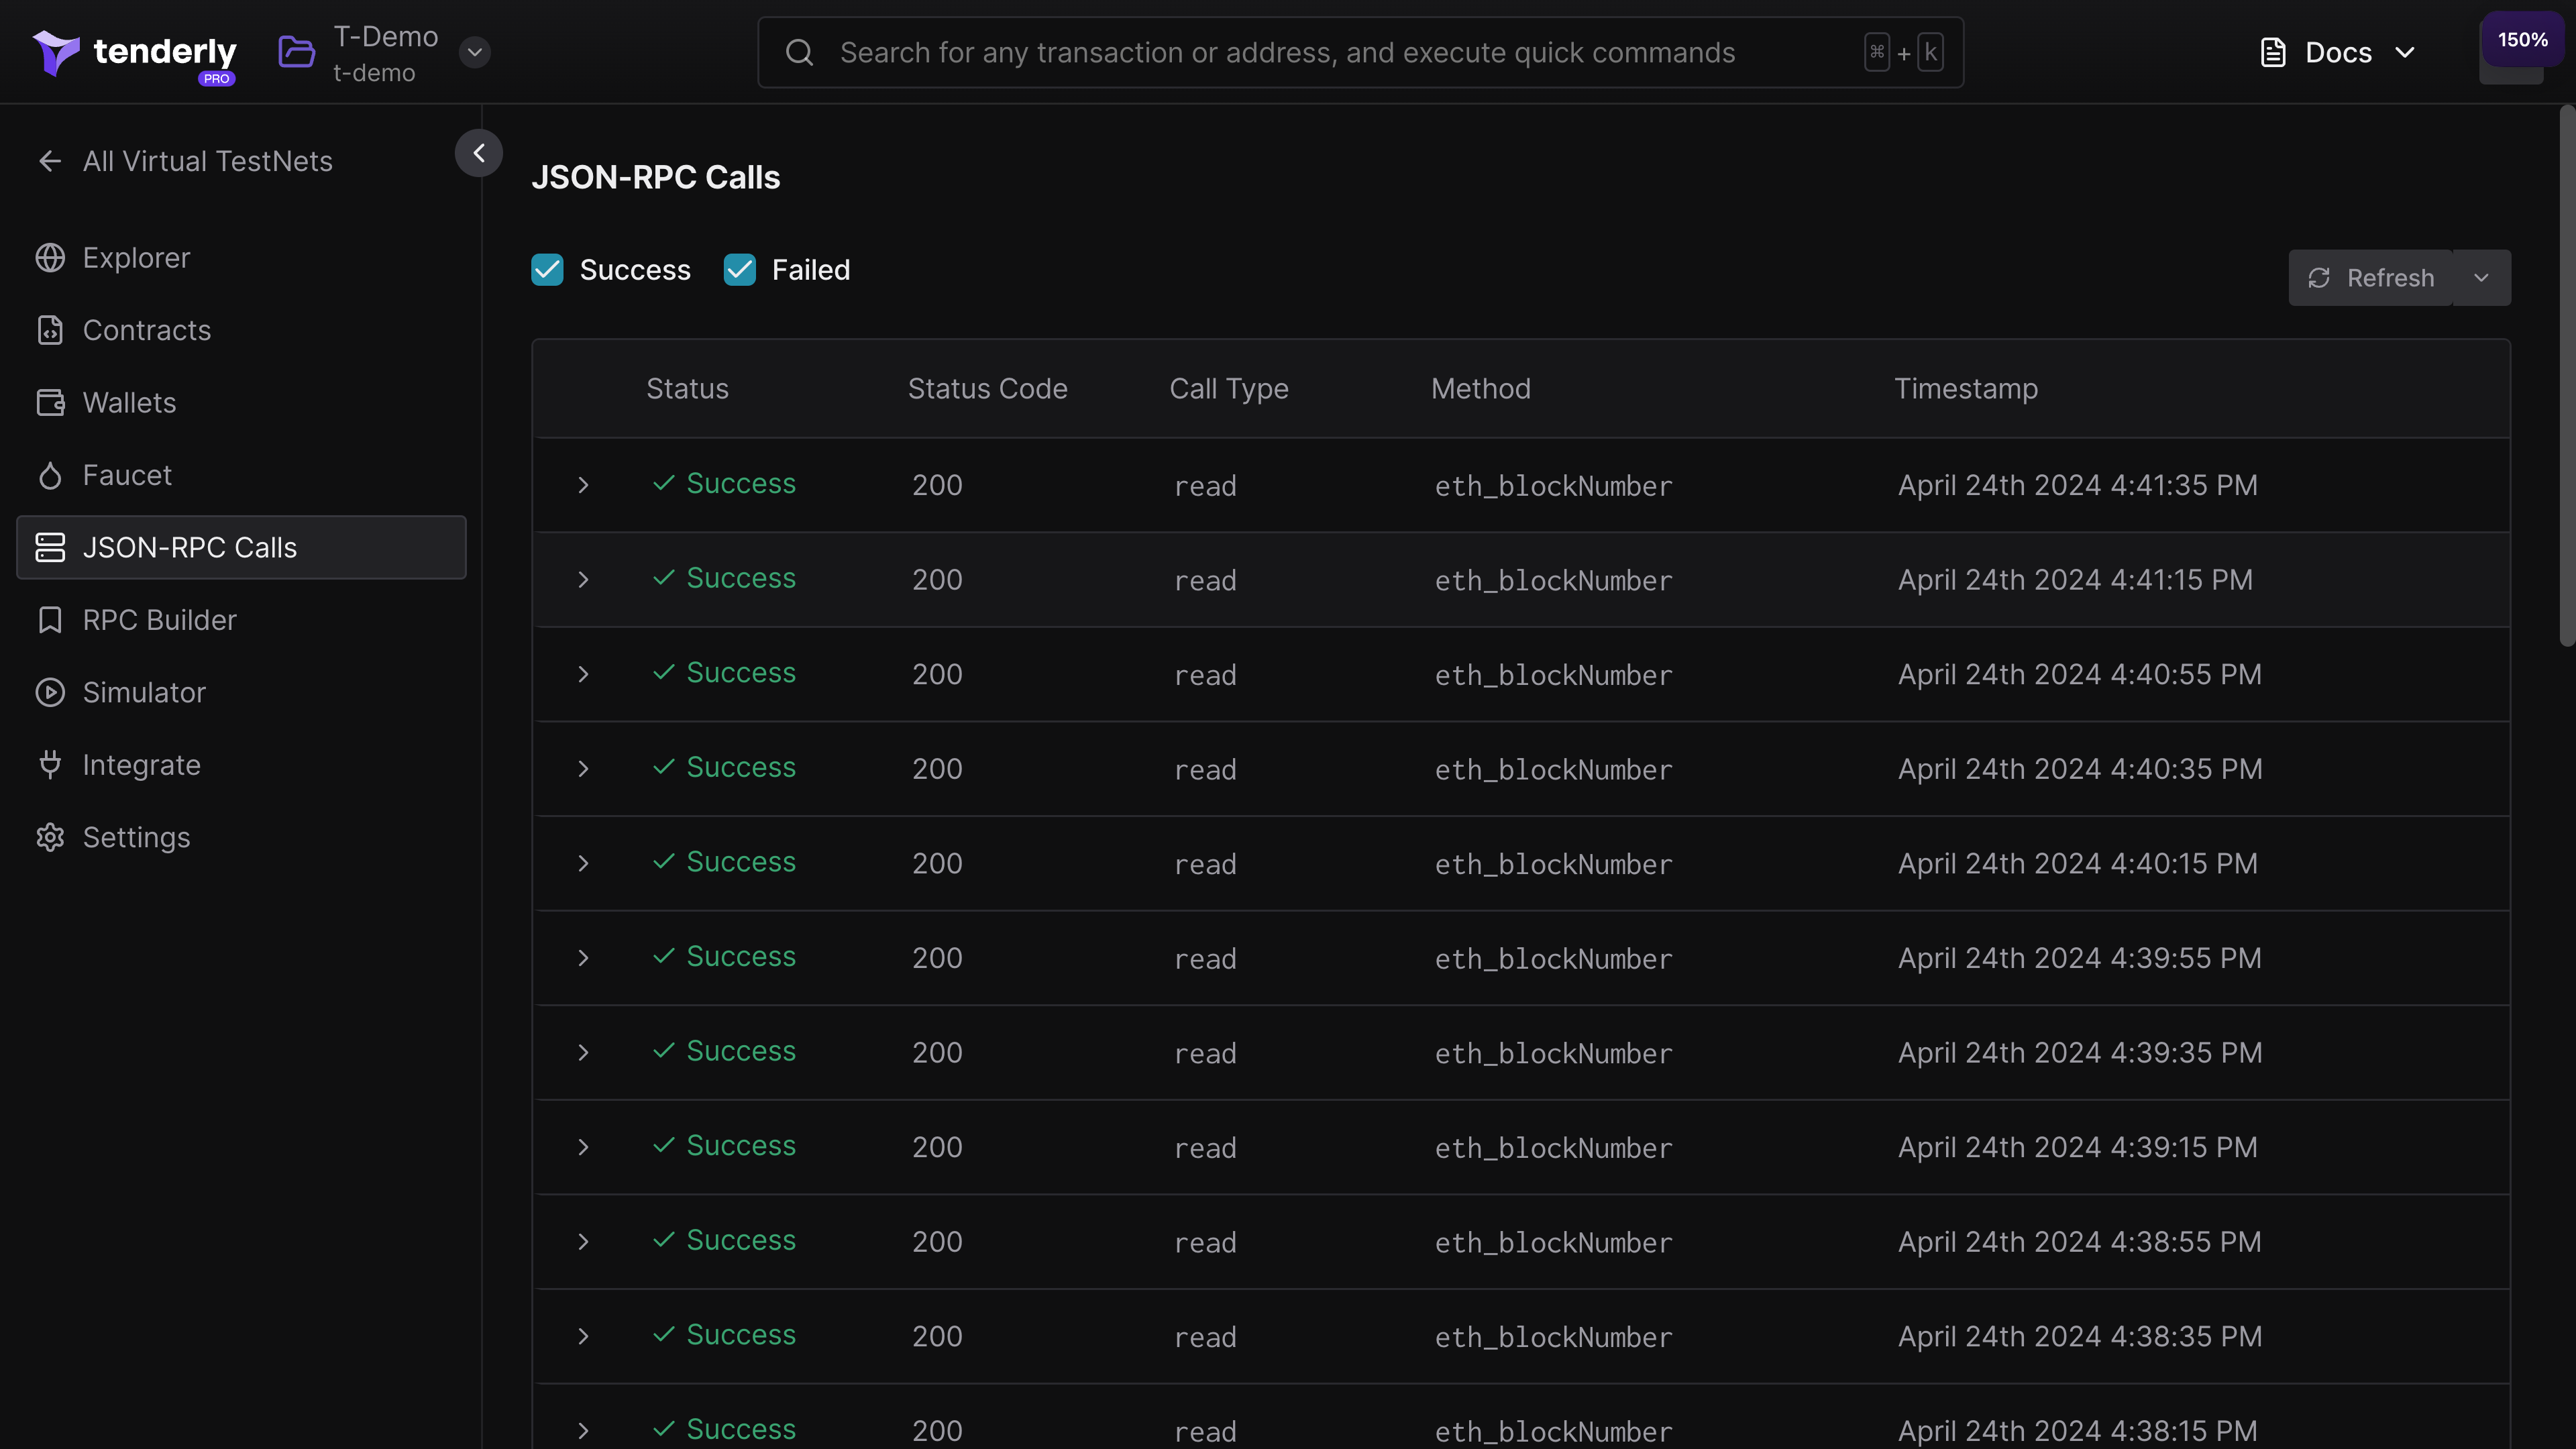This screenshot has width=2576, height=1449.
Task: Collapse the sidebar with the round chevron button
Action: [x=479, y=153]
